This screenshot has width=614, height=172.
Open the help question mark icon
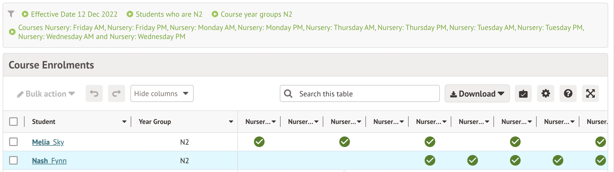(x=568, y=93)
